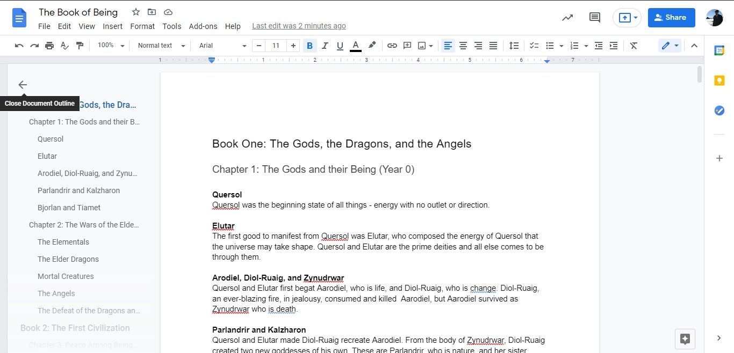Enable a checklist for the text
This screenshot has width=734, height=353.
(534, 46)
